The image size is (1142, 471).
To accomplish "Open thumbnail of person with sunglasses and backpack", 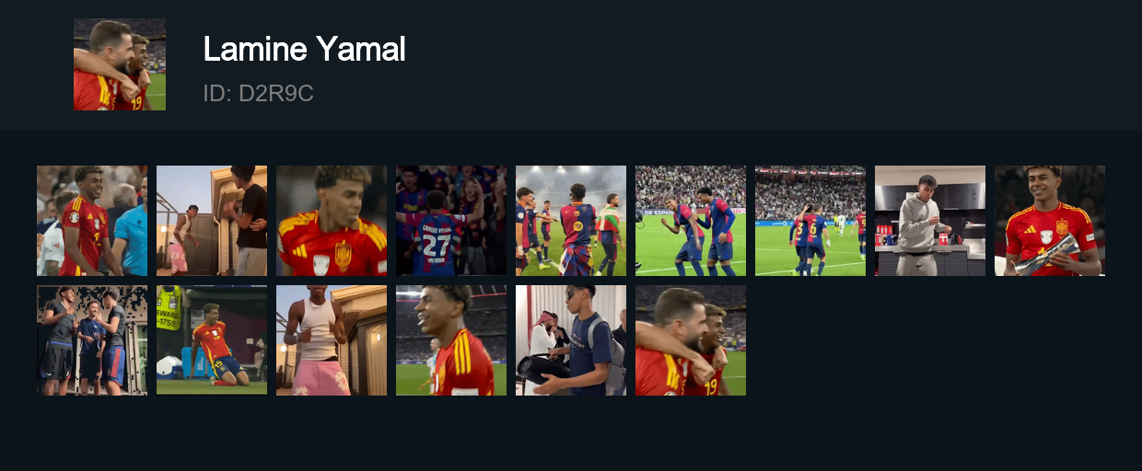I will [x=571, y=340].
